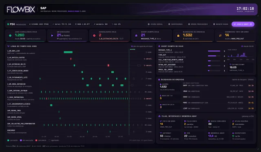261x152 pixels.
Task: Click the red canceled marker in the Z_BI_EXTRACAO_DELTA row
Action: pyautogui.click(x=108, y=65)
